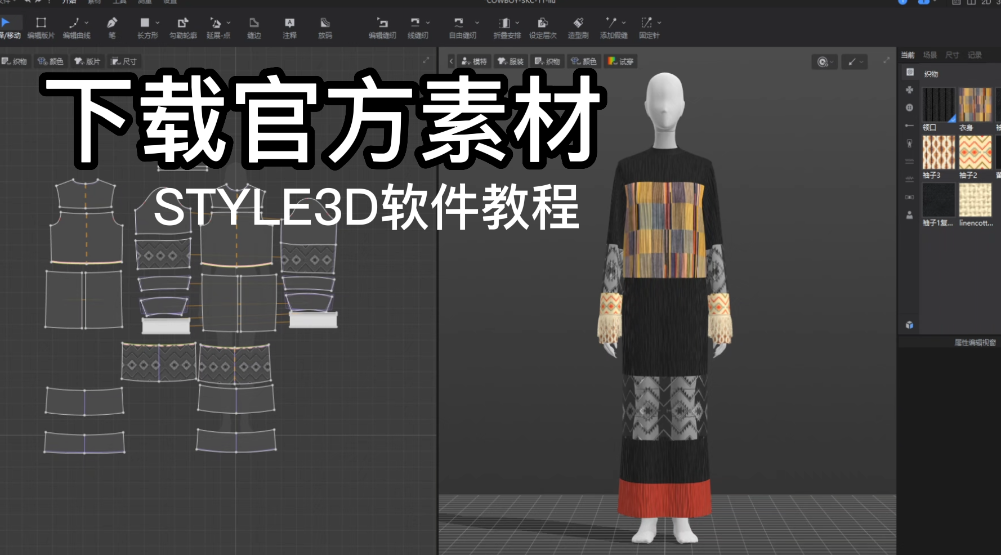This screenshot has height=555, width=1001.
Task: Open the blue 3D cube sidebar icon
Action: [909, 325]
